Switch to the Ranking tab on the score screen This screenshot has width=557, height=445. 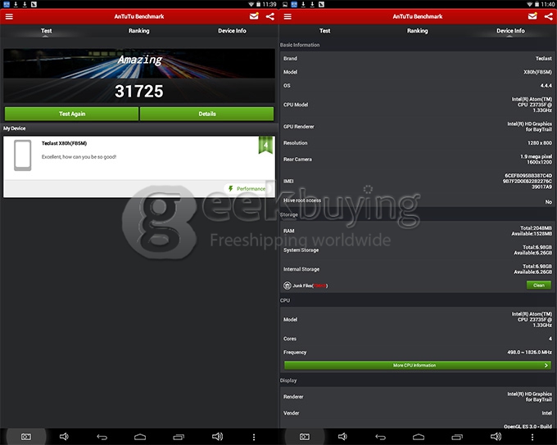coord(139,31)
